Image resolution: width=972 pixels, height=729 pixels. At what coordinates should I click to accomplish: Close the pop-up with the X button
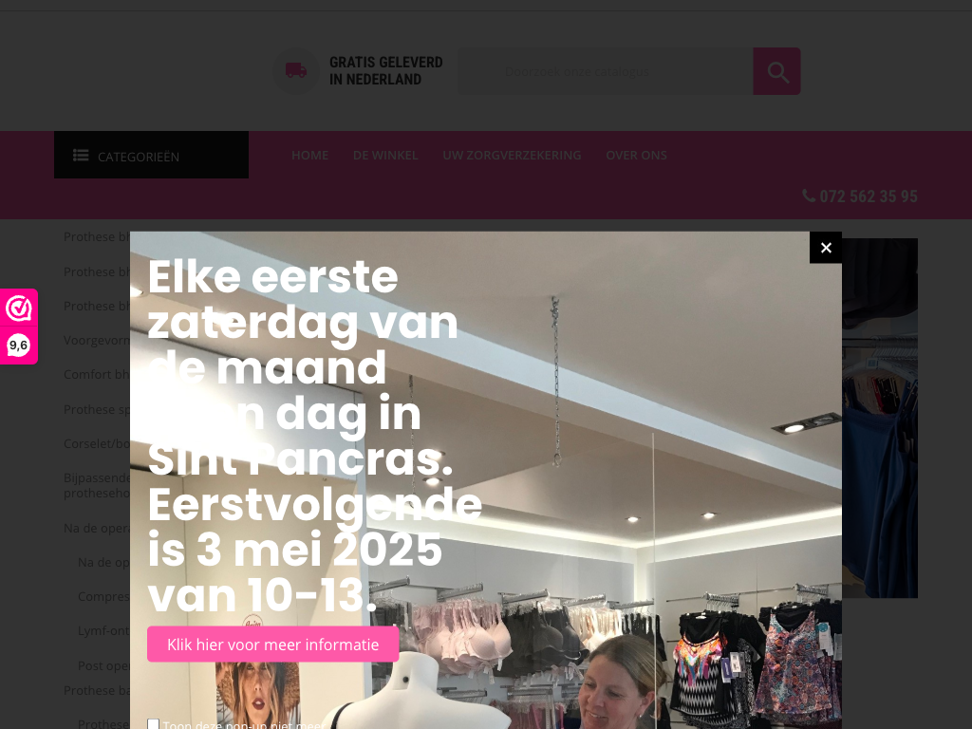click(x=825, y=248)
